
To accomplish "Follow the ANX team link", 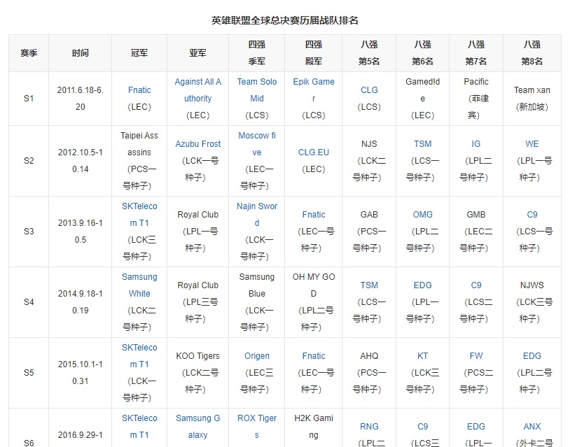I will [531, 426].
